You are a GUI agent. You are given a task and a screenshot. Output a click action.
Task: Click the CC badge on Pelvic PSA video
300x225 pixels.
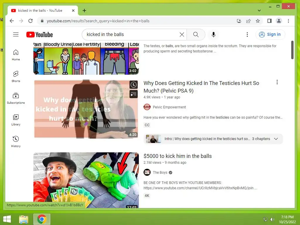(x=147, y=125)
